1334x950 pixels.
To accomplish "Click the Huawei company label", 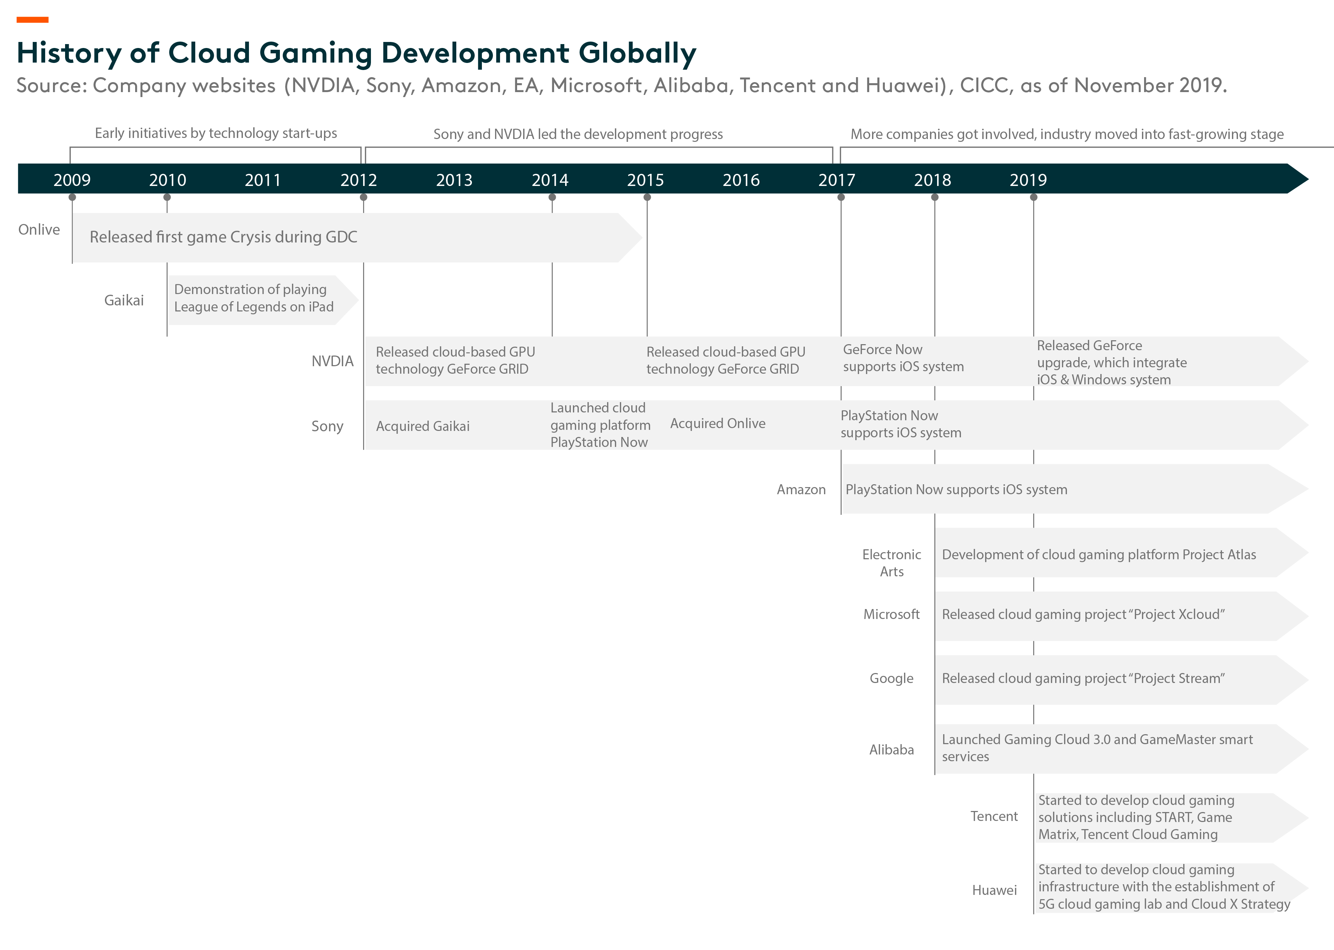I will (994, 890).
